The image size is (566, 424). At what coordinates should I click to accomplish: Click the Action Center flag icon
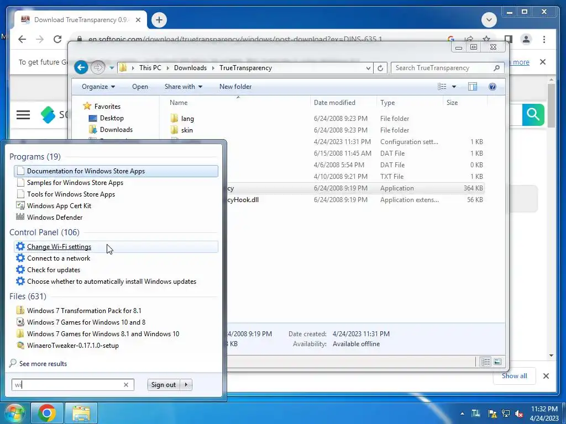pos(492,414)
